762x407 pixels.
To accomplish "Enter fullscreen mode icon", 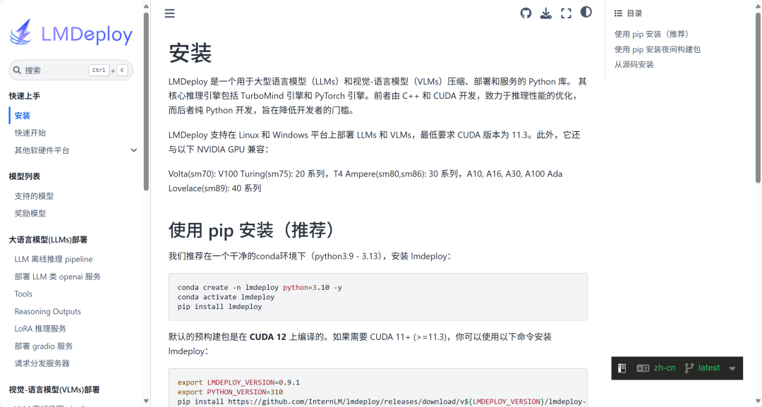I will [566, 13].
